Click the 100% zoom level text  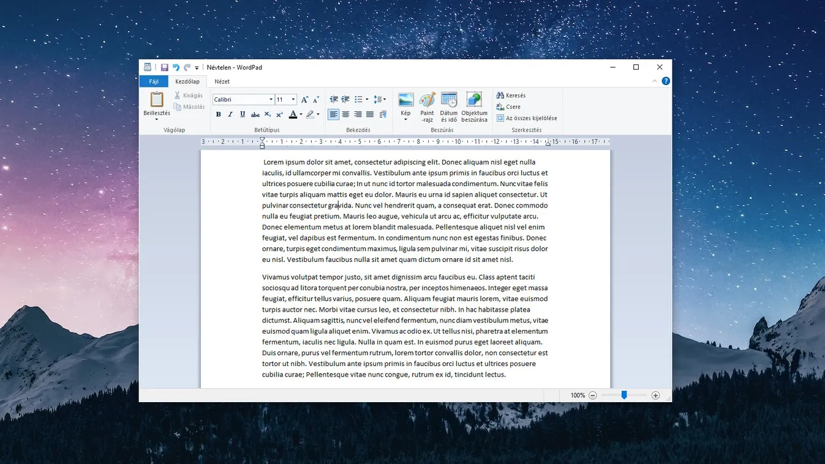(578, 395)
